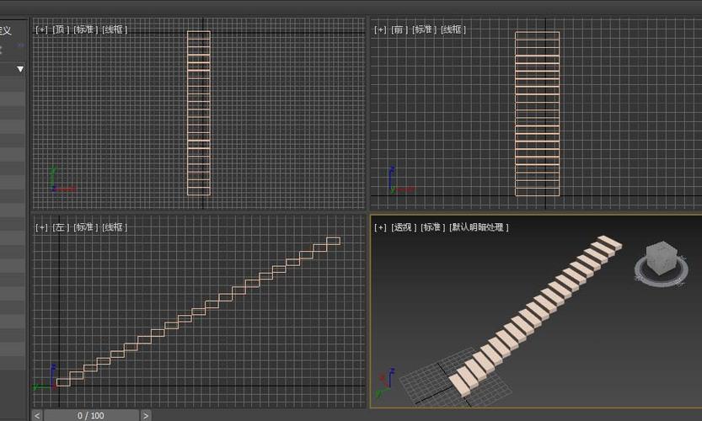The width and height of the screenshot is (702, 421).
Task: Select the stair wireframe in the 顶 viewport
Action: tap(199, 113)
